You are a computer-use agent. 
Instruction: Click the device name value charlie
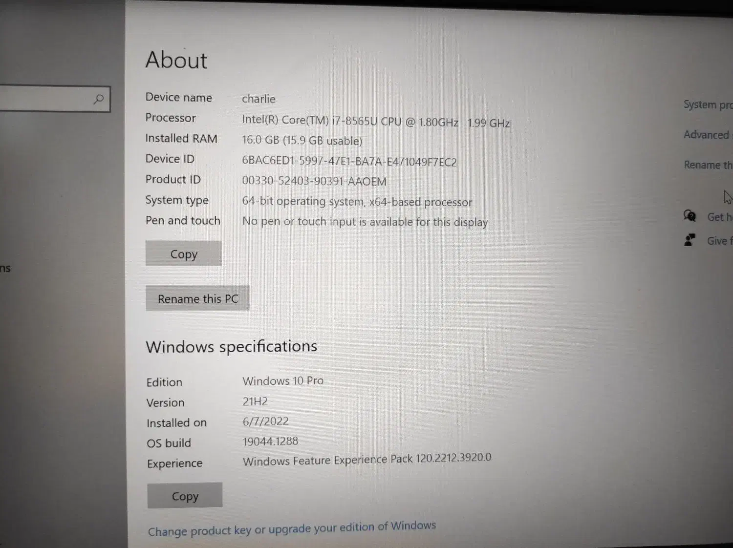tap(259, 99)
